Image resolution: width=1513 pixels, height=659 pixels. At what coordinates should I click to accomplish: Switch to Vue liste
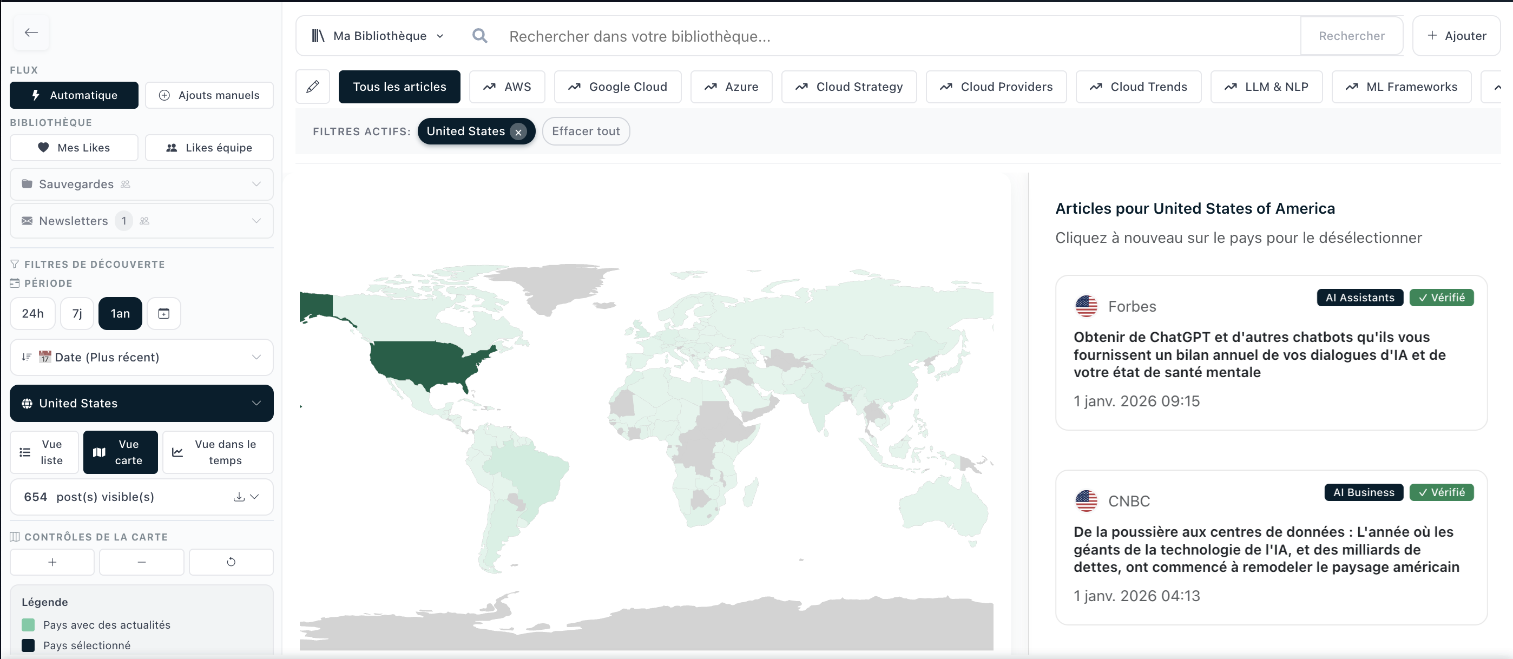click(44, 452)
